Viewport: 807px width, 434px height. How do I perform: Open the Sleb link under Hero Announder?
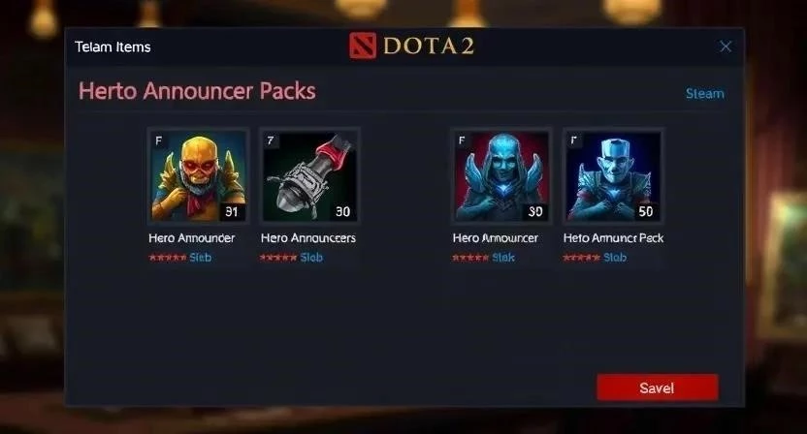coord(200,257)
